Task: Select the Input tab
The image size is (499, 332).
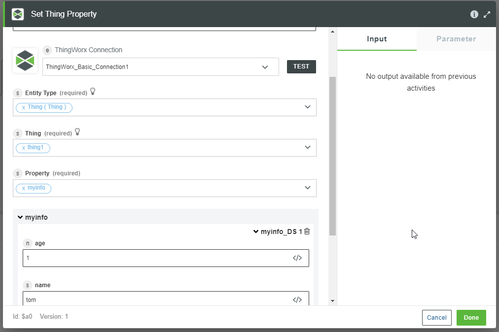Action: [x=377, y=38]
